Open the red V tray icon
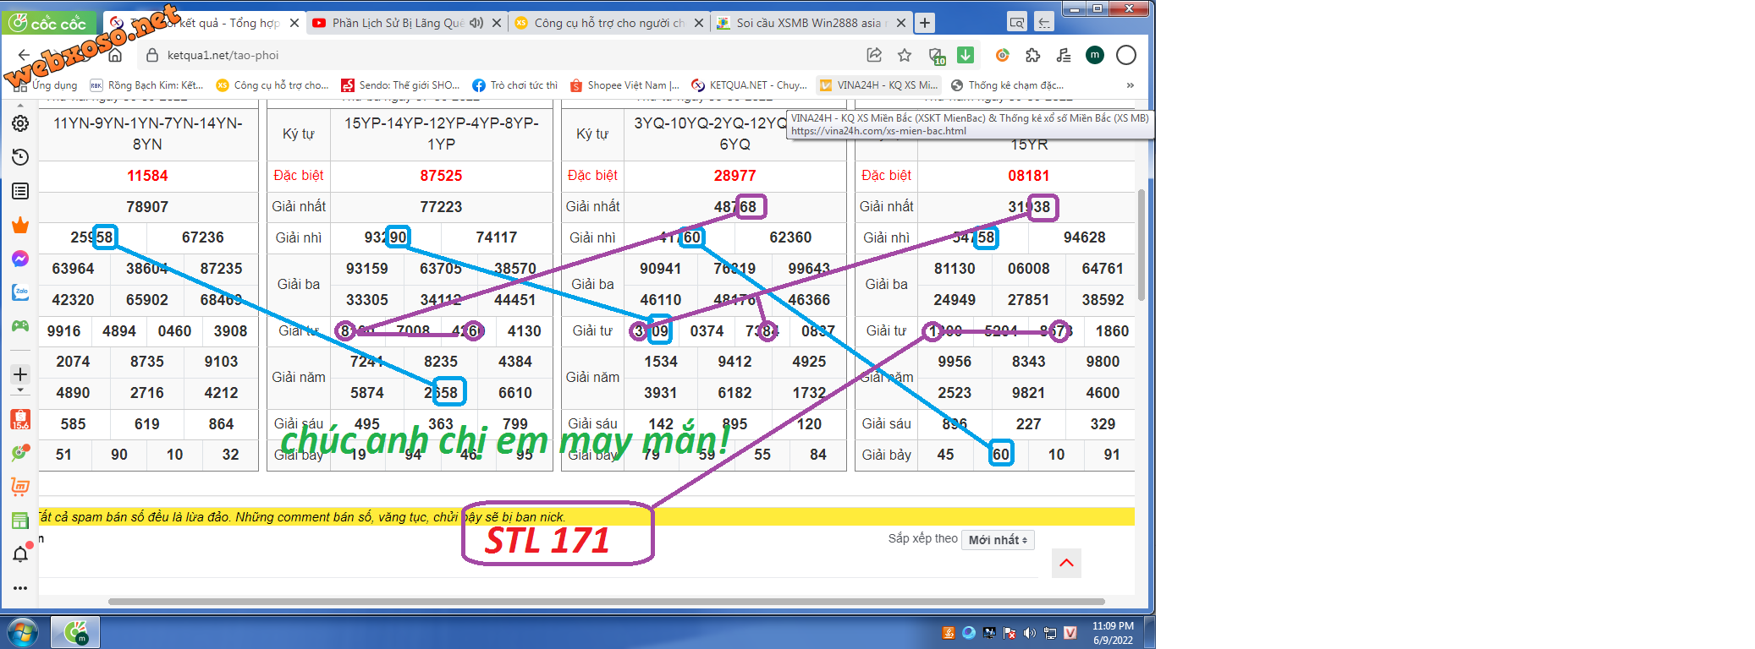 coord(1070,633)
